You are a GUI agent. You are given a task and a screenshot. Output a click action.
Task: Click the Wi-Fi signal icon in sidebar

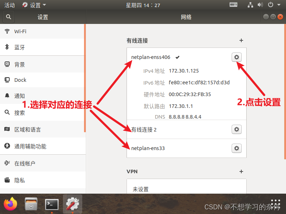coord(7,31)
